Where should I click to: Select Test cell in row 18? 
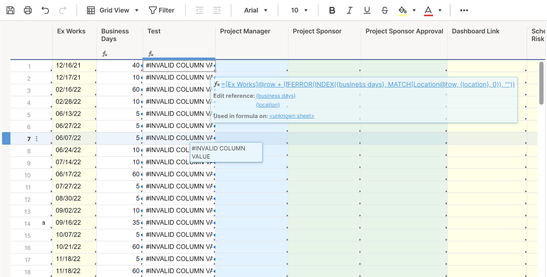click(179, 271)
